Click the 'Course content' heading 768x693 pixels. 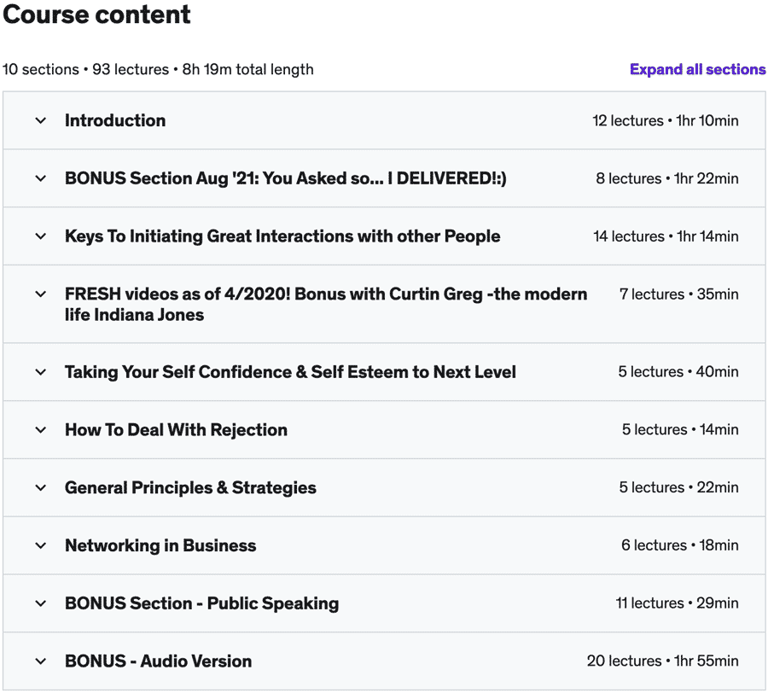tap(96, 15)
